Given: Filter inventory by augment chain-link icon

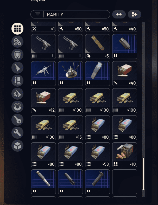Looking at the screenshot, I should [x=17, y=42].
